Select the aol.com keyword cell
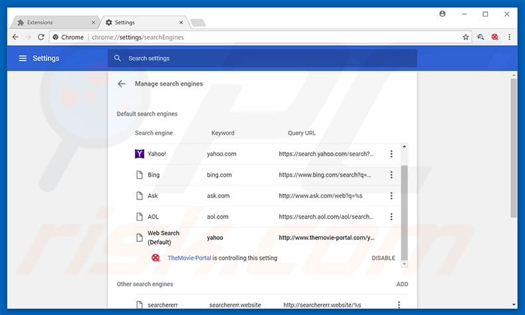The height and width of the screenshot is (315, 525). pos(217,217)
